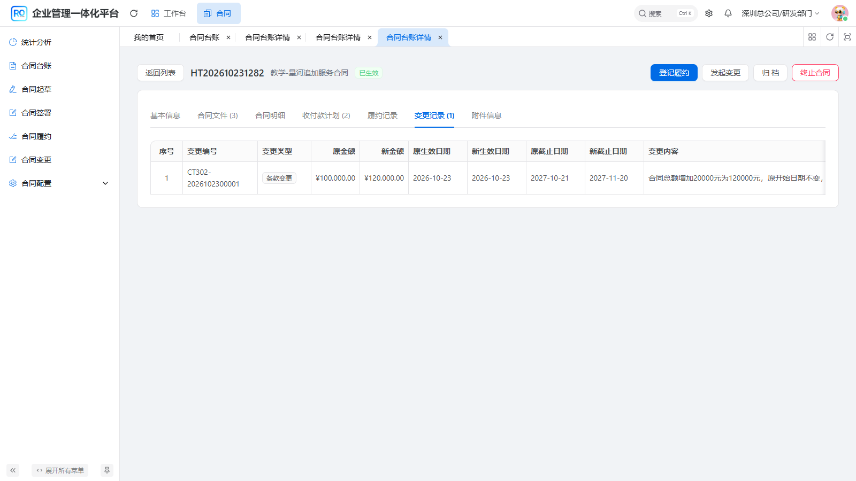The width and height of the screenshot is (856, 481).
Task: Close the active 合同台账详情 tab
Action: click(x=440, y=37)
